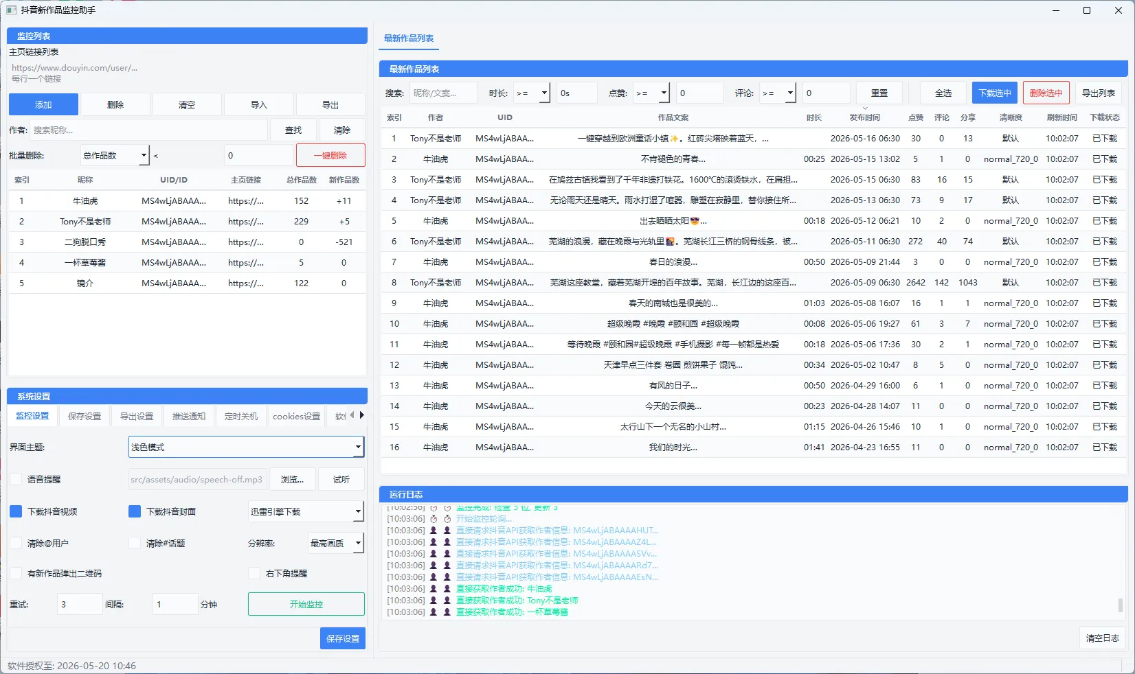Click the 清除 button beside 查找
This screenshot has height=674, width=1135.
coord(342,130)
